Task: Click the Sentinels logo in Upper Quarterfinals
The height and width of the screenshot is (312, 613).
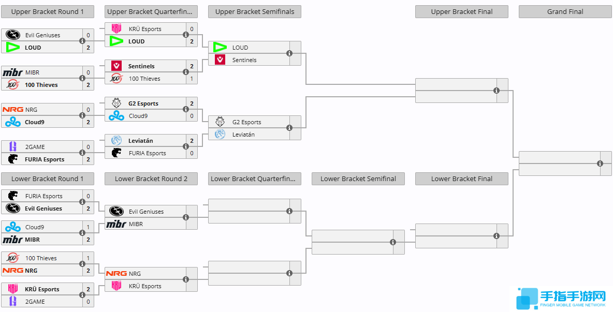Action: (x=116, y=66)
